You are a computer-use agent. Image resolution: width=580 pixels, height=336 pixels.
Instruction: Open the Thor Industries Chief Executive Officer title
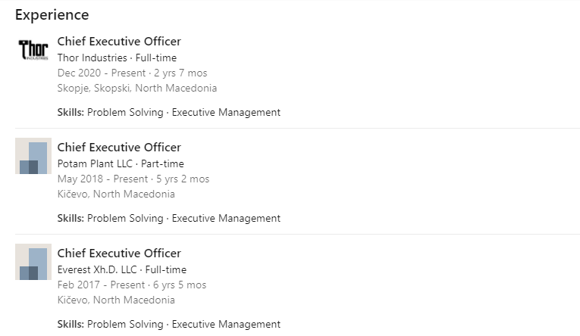point(119,42)
